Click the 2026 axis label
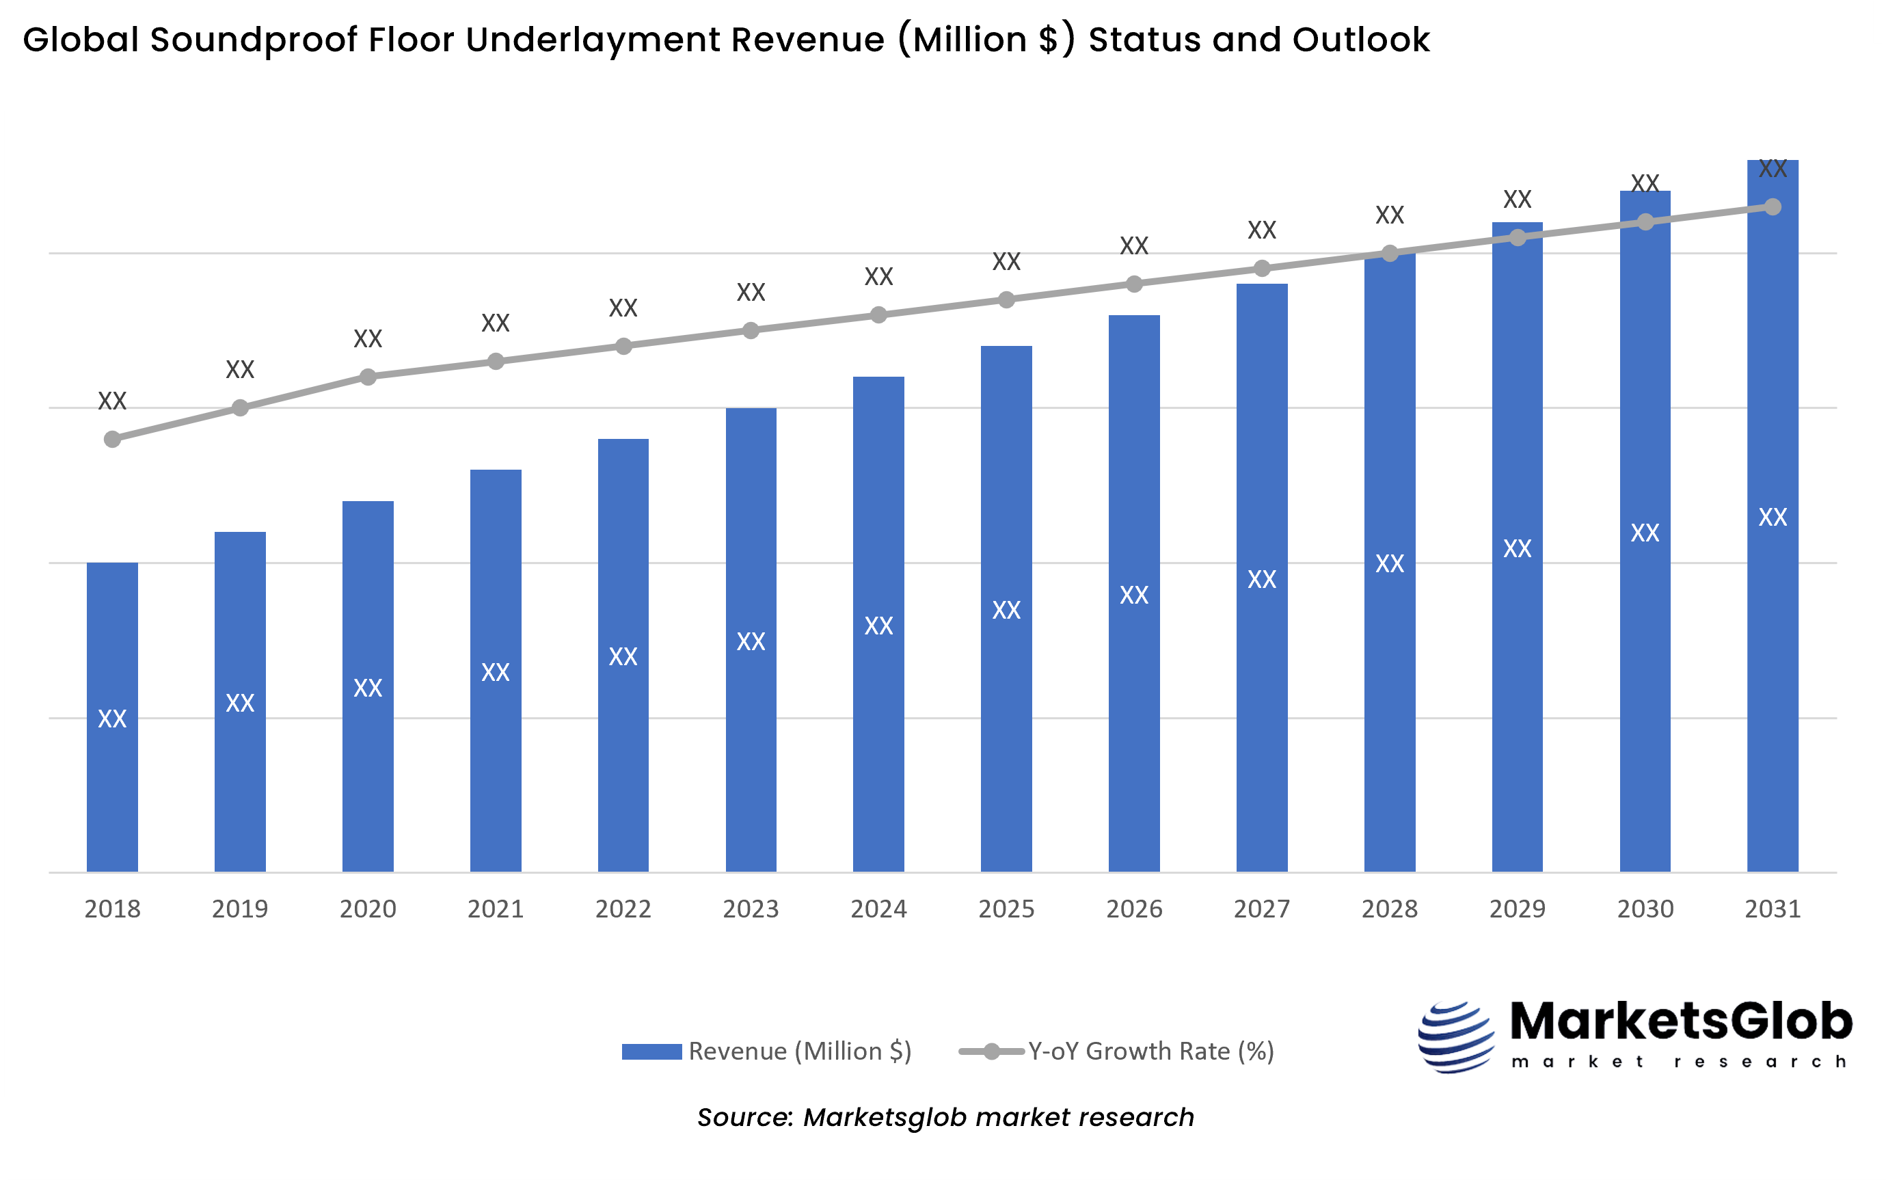The image size is (1886, 1180). click(1135, 909)
